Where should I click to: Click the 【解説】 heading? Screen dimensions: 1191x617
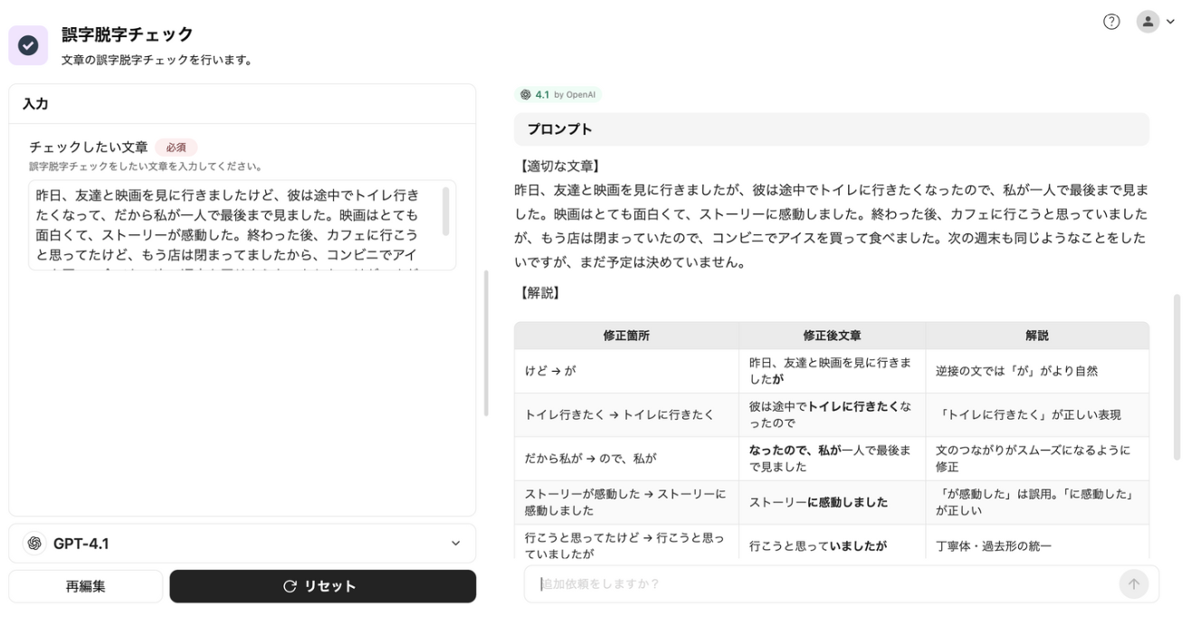click(540, 292)
